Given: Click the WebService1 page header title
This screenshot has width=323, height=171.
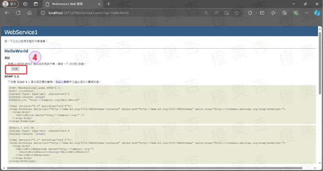Looking at the screenshot, I should (21, 32).
